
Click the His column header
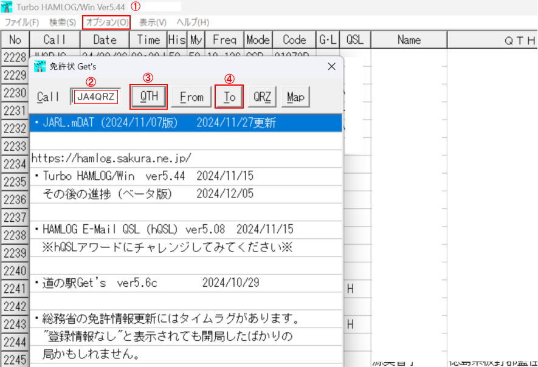click(177, 39)
